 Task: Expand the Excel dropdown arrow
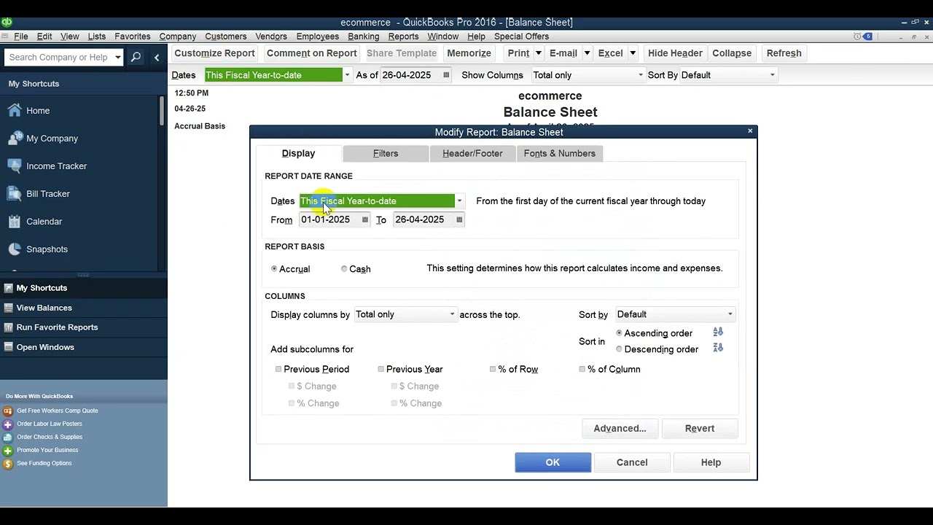point(633,53)
